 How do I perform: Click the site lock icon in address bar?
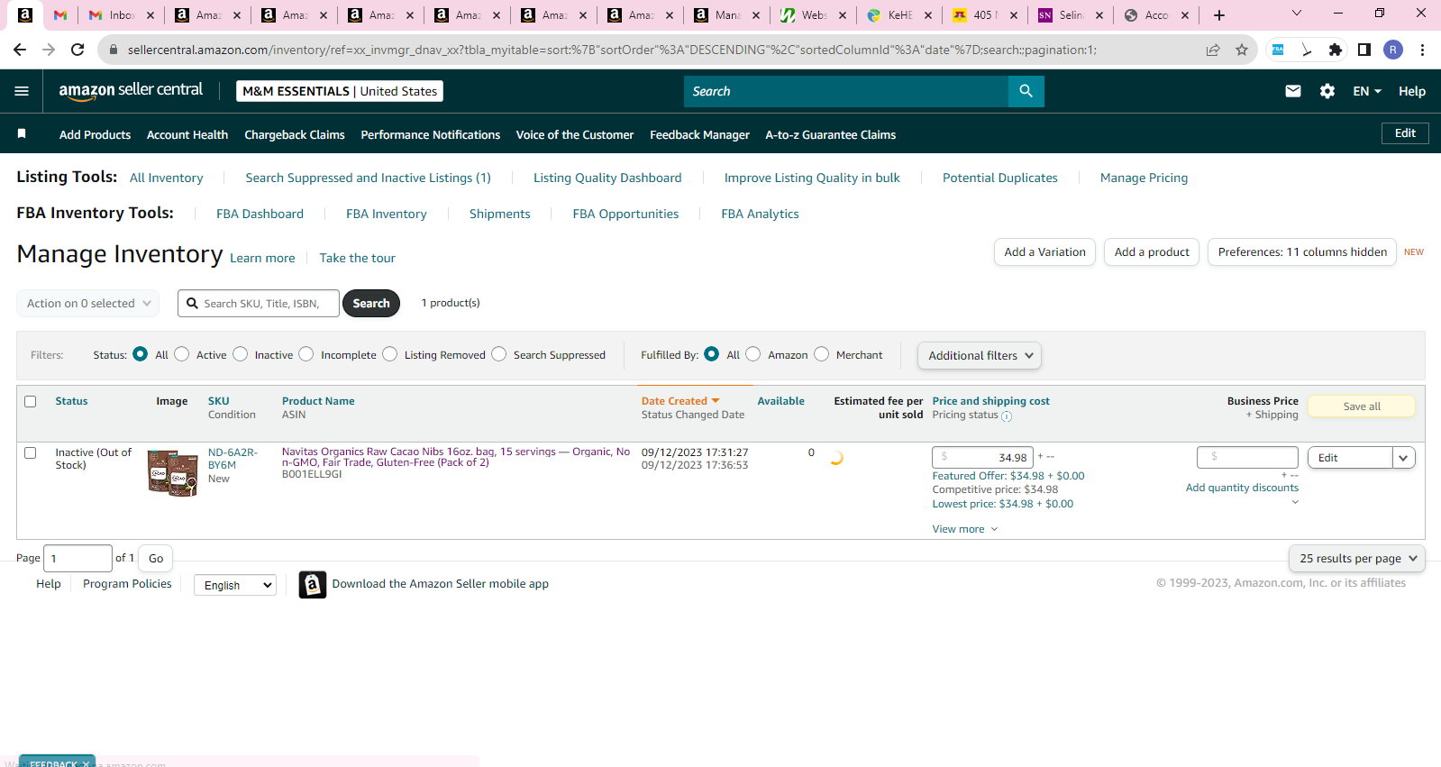coord(113,50)
